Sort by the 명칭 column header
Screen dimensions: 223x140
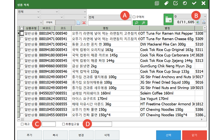[105, 28]
